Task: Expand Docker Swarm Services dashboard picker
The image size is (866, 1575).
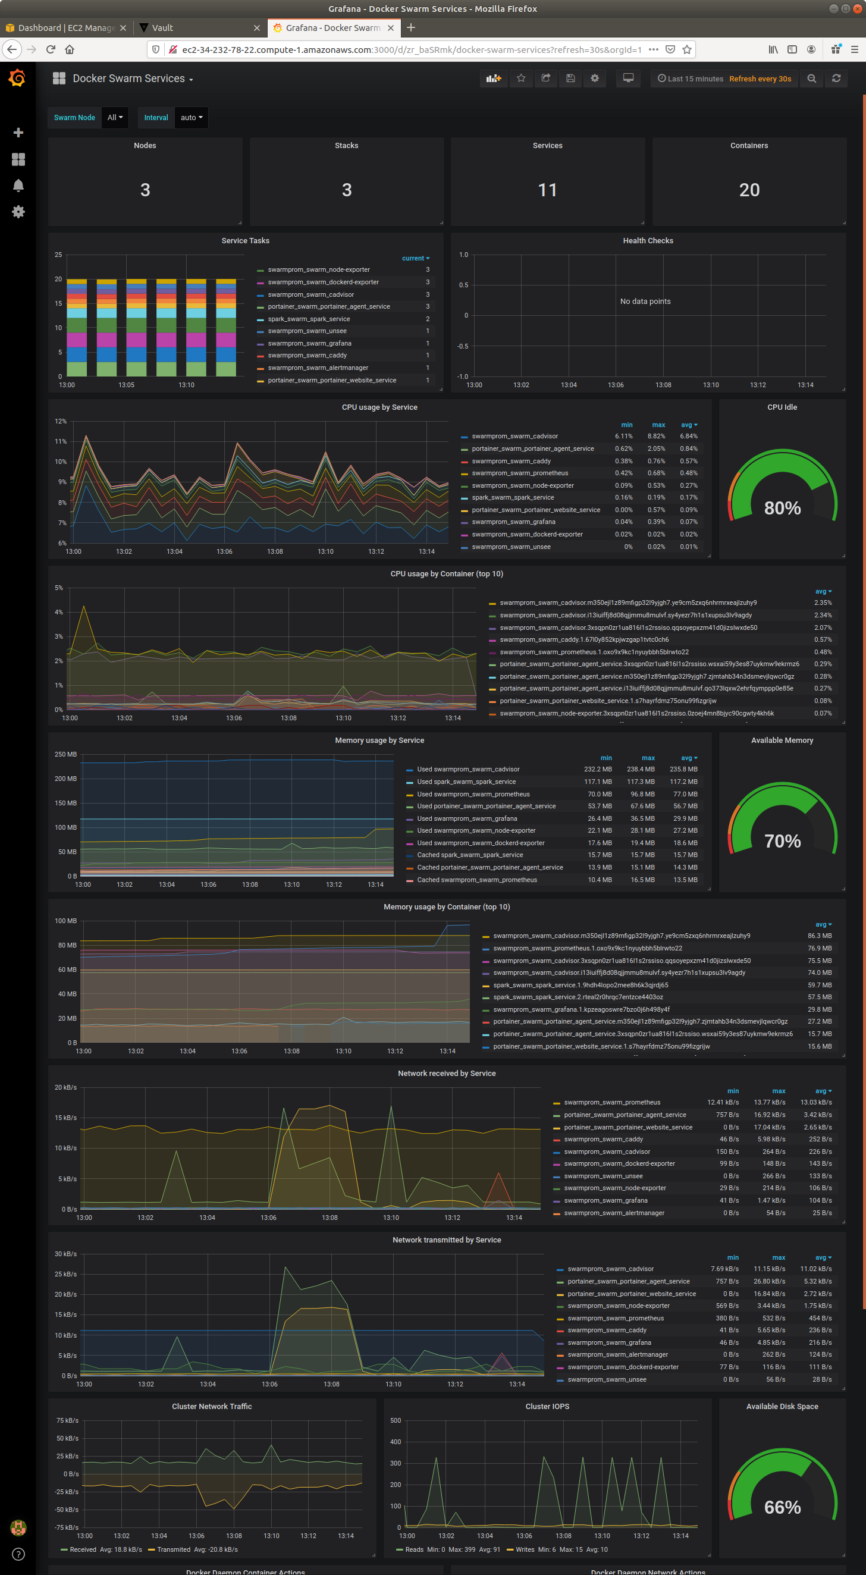Action: pyautogui.click(x=133, y=79)
